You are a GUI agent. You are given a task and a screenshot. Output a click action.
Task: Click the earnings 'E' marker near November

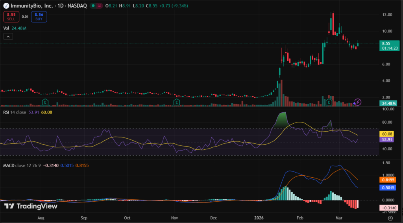pyautogui.click(x=177, y=102)
